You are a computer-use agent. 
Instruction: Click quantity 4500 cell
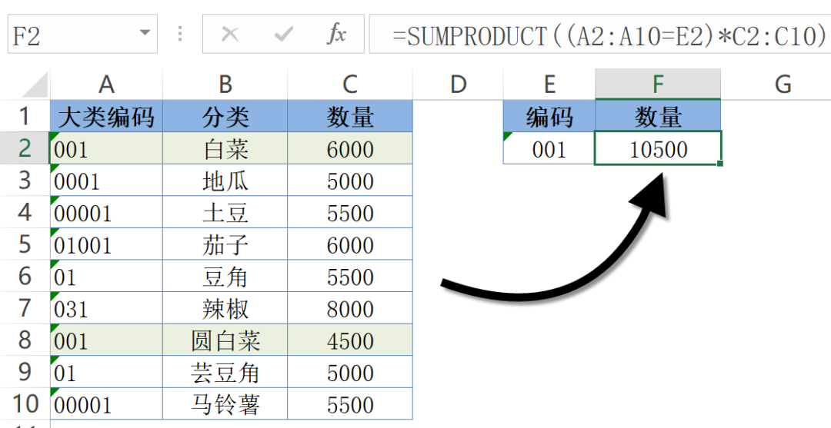350,340
